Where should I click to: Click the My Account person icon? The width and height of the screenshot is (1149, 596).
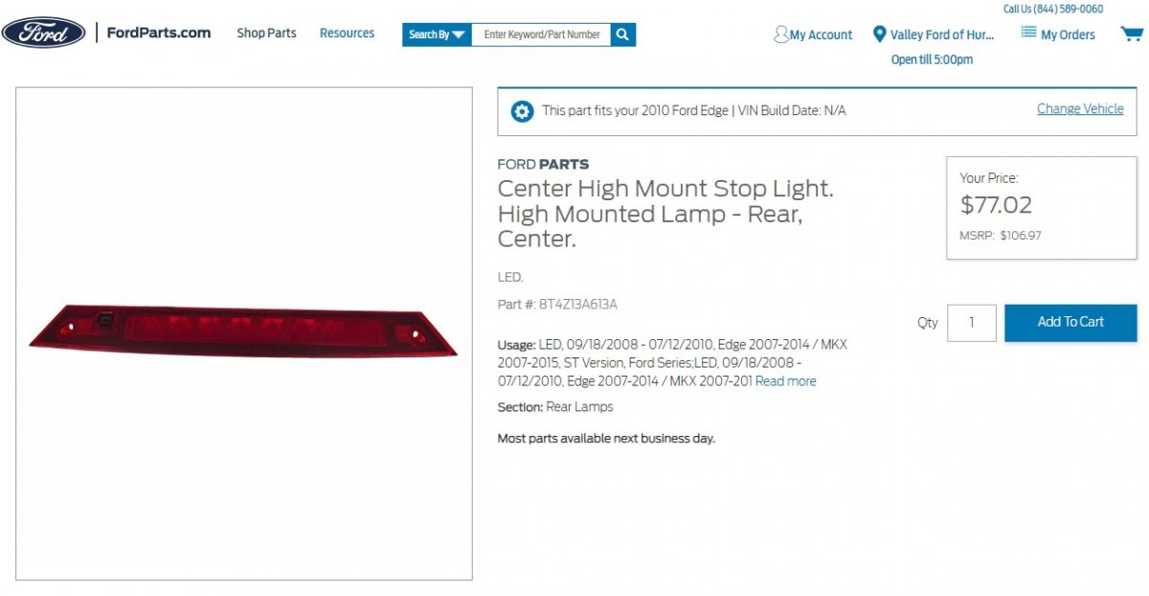pos(781,34)
